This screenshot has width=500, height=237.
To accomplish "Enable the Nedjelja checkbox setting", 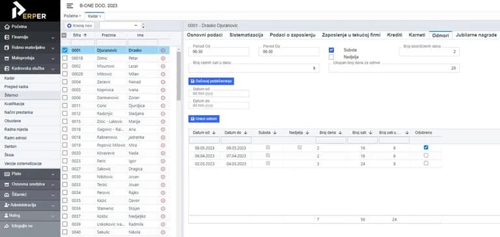I will point(331,57).
